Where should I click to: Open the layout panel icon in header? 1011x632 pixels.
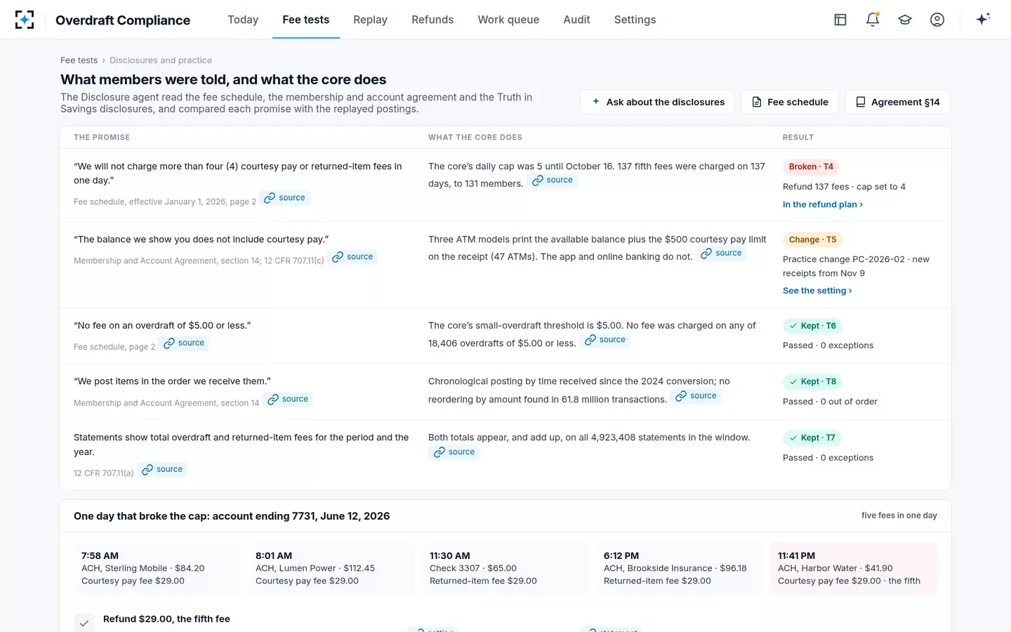tap(840, 20)
